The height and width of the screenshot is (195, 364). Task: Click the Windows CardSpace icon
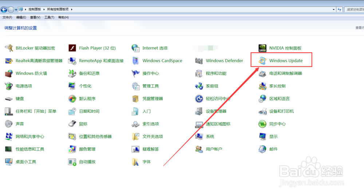pos(135,61)
